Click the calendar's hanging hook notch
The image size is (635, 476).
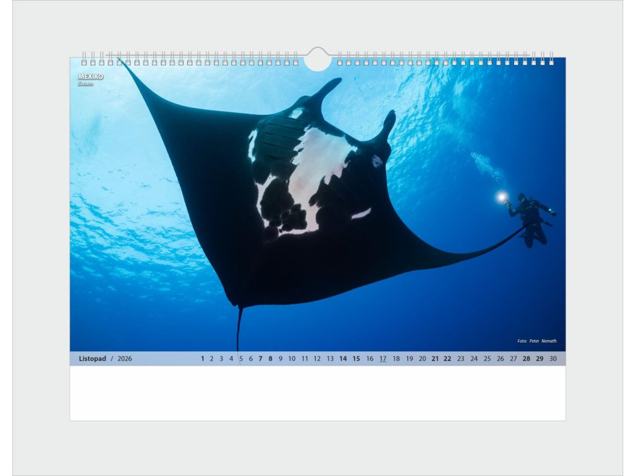pos(317,59)
